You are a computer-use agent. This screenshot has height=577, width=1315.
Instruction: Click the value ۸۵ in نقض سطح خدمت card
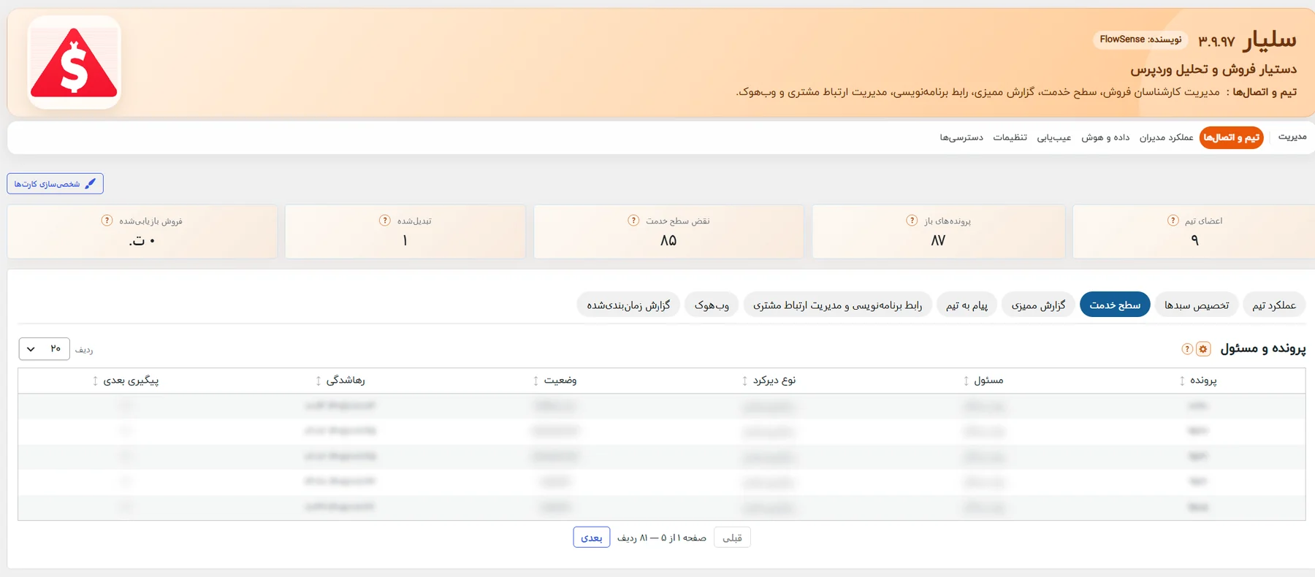pyautogui.click(x=668, y=240)
